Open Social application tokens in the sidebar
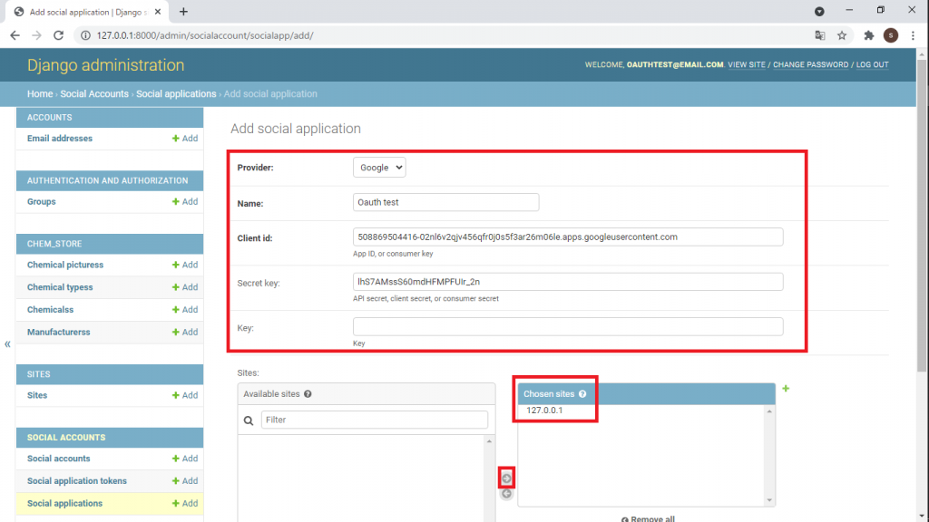The image size is (929, 522). click(x=77, y=481)
